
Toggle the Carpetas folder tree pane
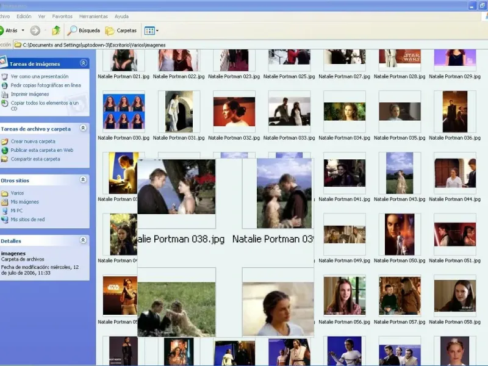[121, 30]
